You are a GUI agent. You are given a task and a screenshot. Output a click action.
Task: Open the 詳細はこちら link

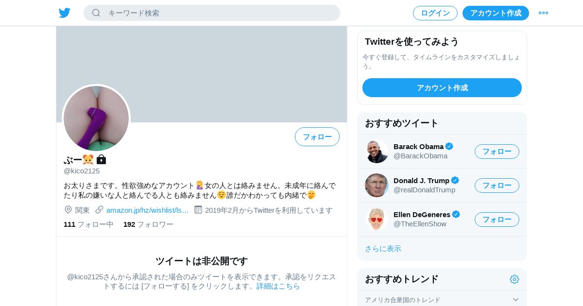278,286
